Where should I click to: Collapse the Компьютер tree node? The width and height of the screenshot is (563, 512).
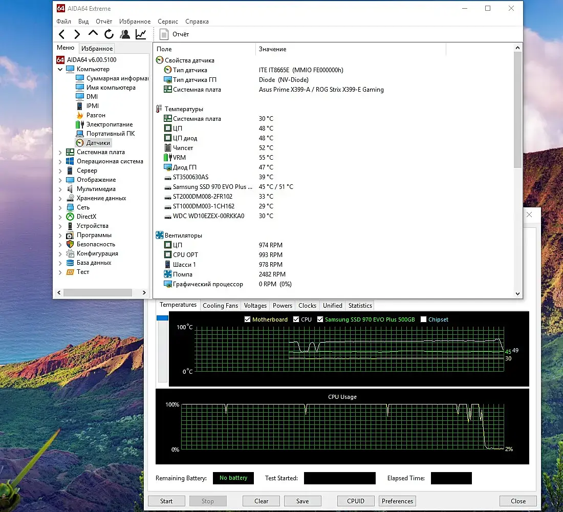(x=60, y=69)
